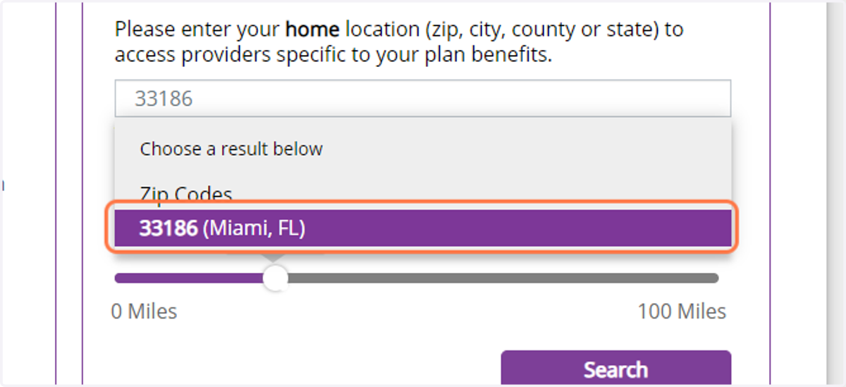
Task: Click the bold 33186 digits in the suggestion
Action: click(x=168, y=228)
